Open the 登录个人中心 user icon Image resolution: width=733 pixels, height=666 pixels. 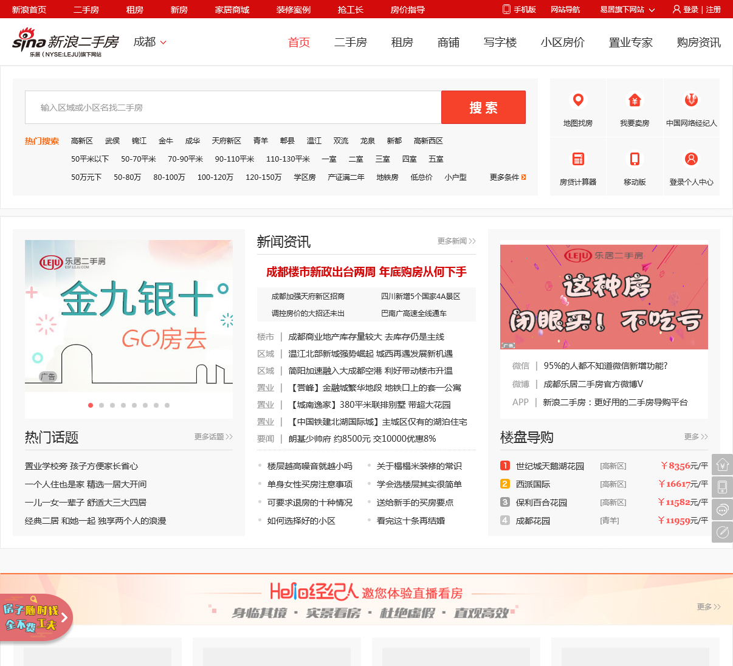click(x=691, y=159)
